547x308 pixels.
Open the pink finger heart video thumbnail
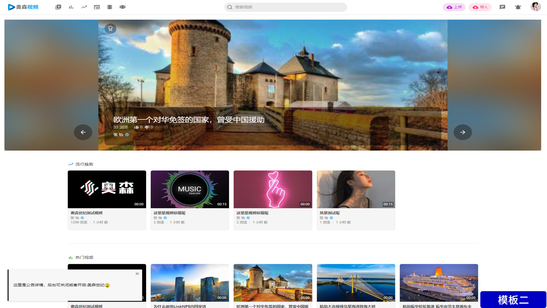(273, 189)
